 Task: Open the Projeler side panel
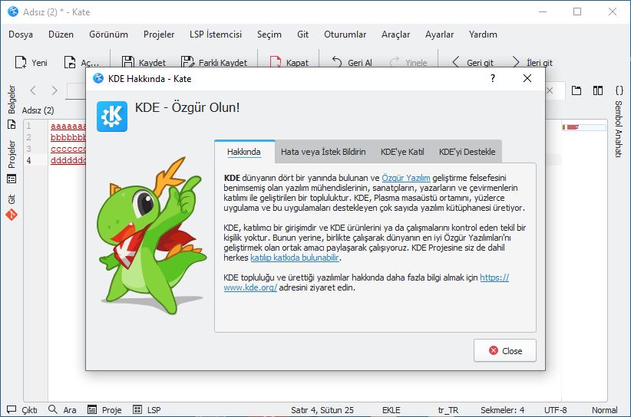coord(12,161)
